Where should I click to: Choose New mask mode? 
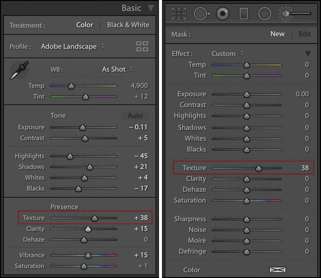click(x=277, y=34)
